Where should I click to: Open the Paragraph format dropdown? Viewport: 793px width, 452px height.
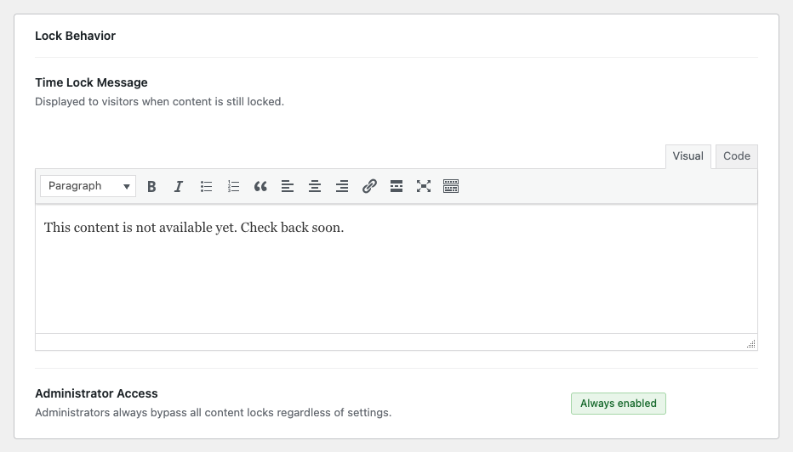point(88,186)
